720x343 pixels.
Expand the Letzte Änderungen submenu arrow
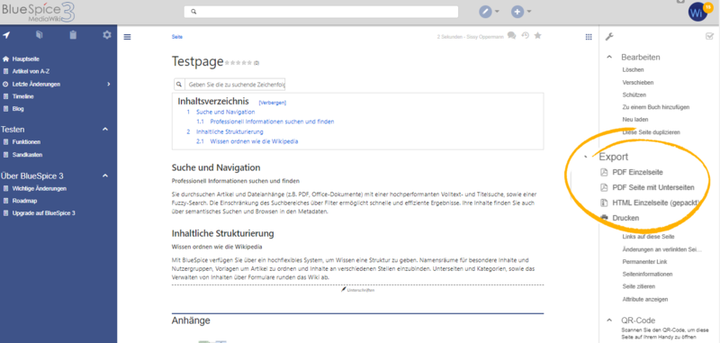109,84
